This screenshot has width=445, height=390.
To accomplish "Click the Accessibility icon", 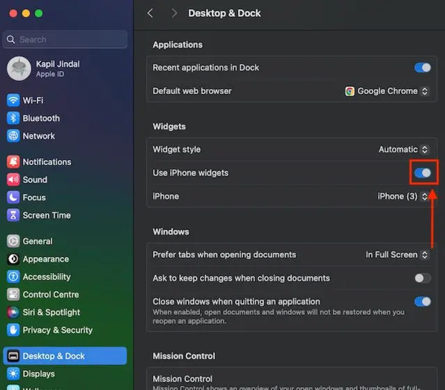I will click(13, 277).
